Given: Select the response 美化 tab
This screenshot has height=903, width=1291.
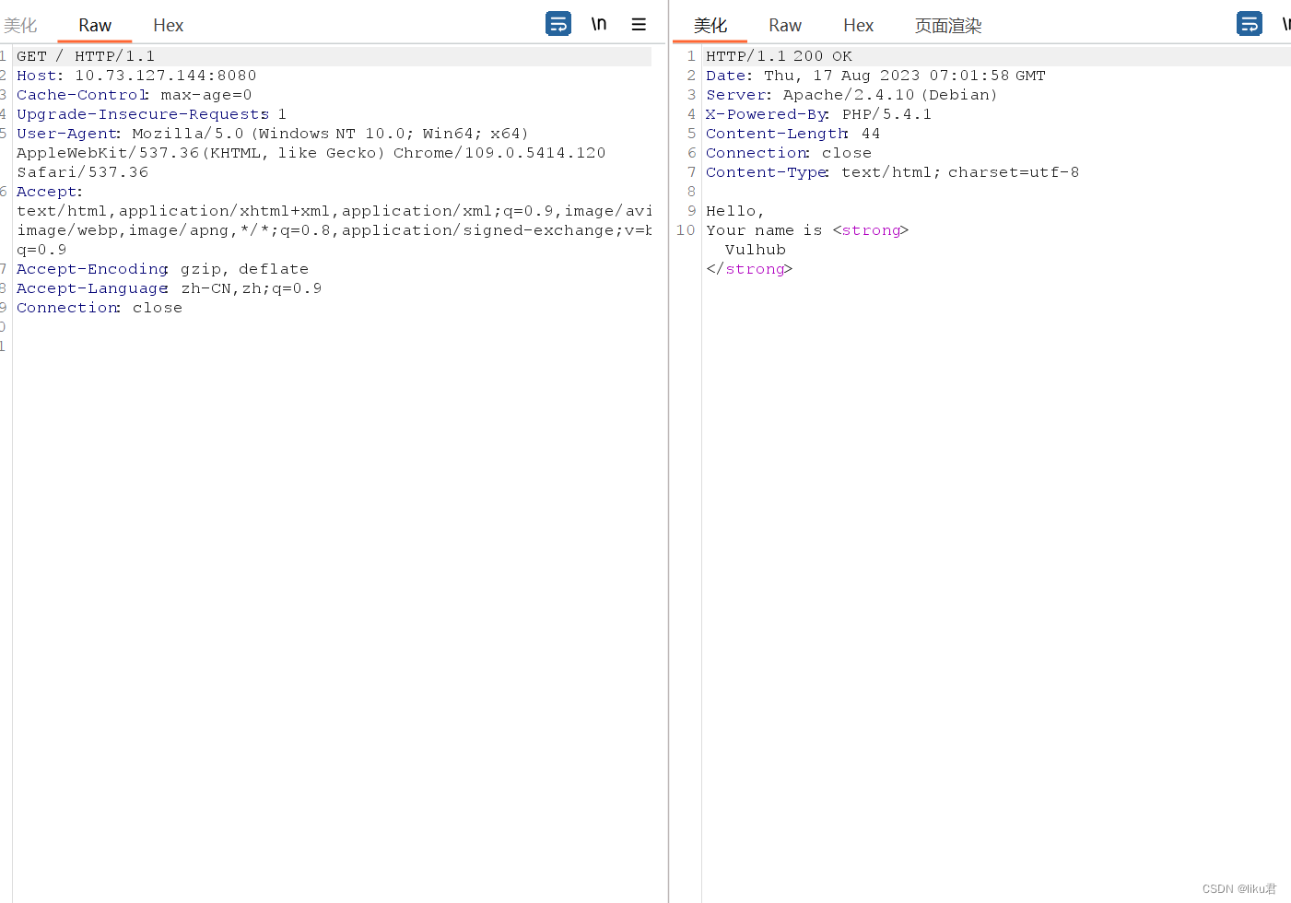Looking at the screenshot, I should click(x=710, y=25).
